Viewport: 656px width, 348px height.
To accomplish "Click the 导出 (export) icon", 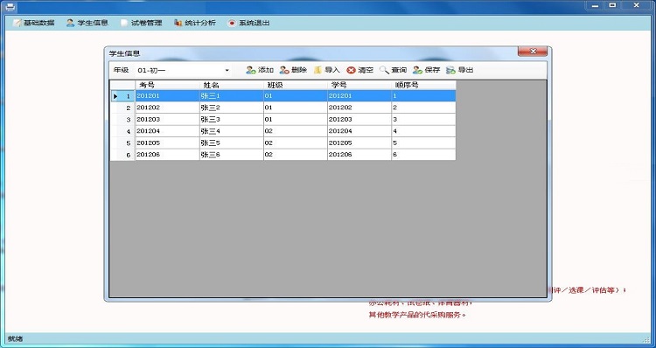I will pos(450,70).
